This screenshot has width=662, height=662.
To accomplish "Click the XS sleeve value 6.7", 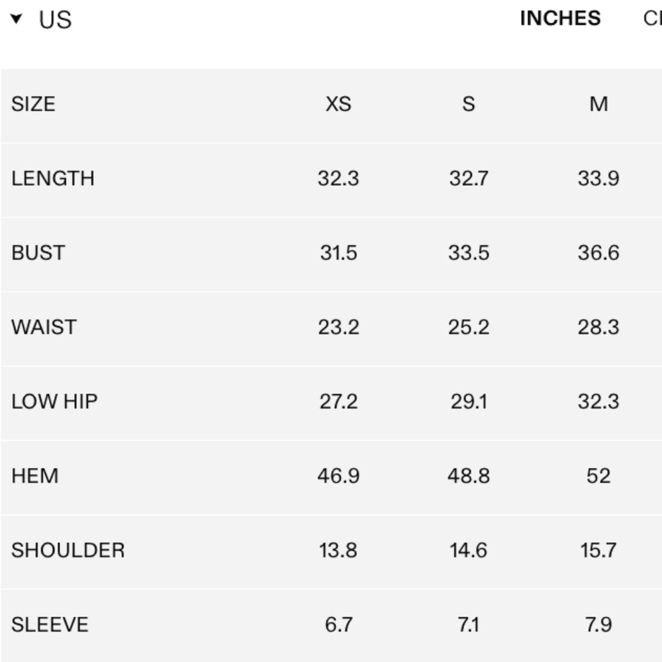I will (x=338, y=624).
